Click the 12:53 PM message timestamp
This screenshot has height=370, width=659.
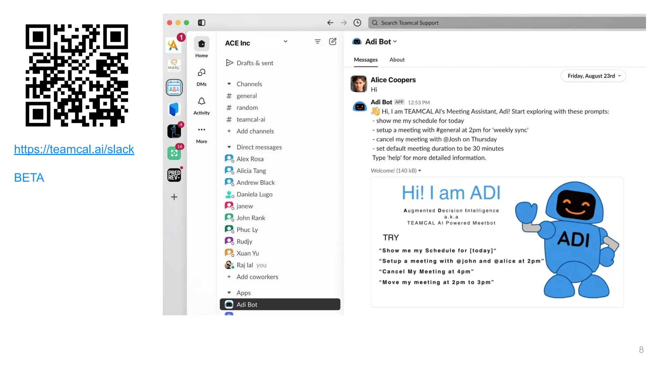[x=419, y=102]
